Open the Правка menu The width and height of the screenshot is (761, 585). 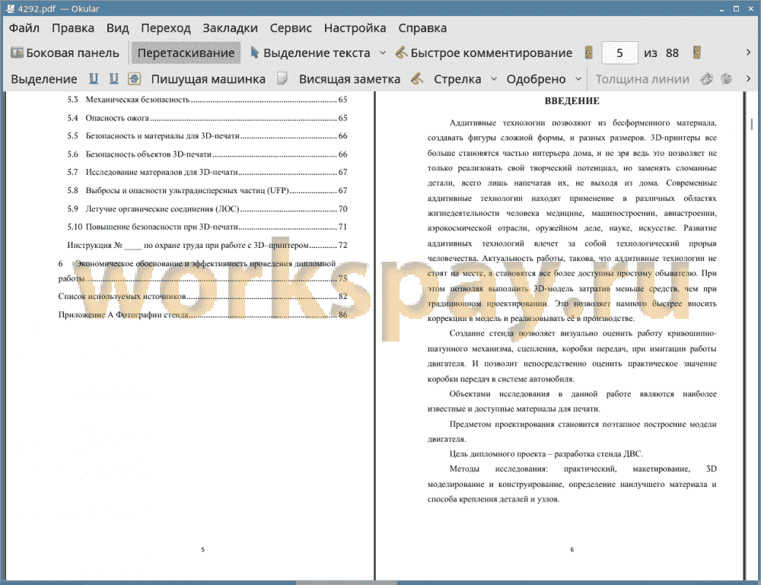[73, 28]
